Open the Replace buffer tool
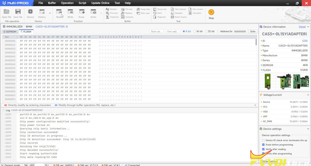This screenshot has height=166, width=311. (127, 13)
